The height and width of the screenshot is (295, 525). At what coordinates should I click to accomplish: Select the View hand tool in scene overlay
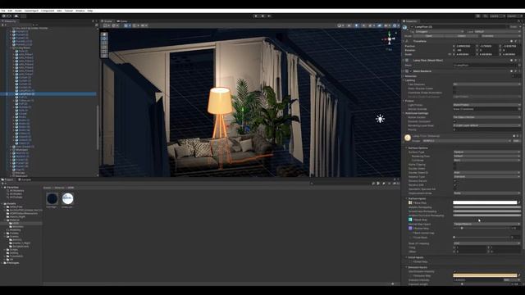tap(104, 34)
